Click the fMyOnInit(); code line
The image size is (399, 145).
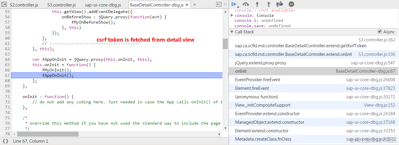point(57,70)
